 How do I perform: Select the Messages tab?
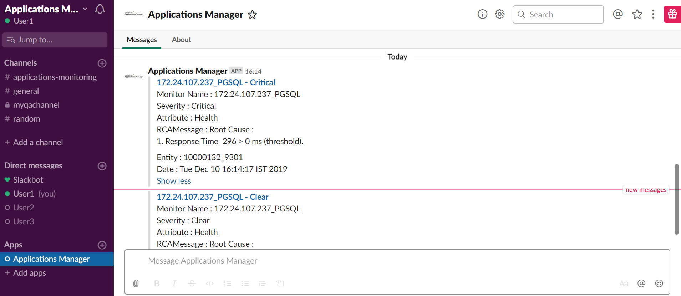click(142, 40)
